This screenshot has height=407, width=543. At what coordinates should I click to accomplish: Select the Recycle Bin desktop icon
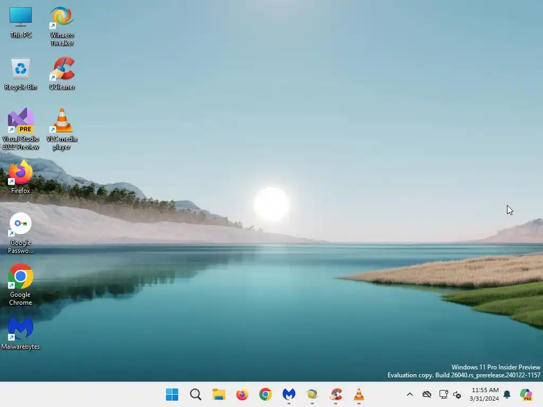click(21, 74)
